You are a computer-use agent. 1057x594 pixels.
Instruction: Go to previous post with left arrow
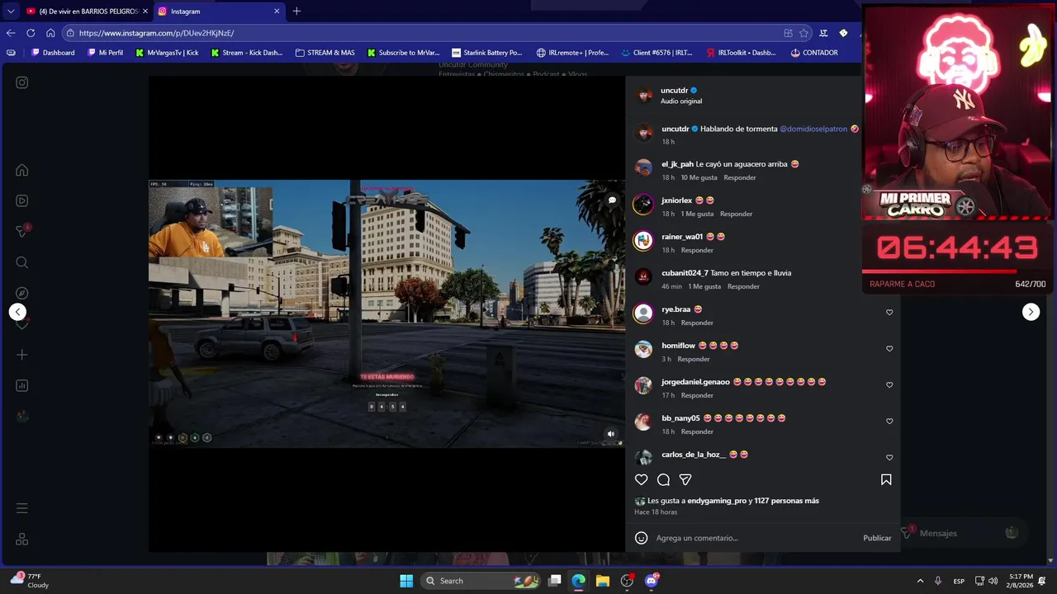(17, 312)
